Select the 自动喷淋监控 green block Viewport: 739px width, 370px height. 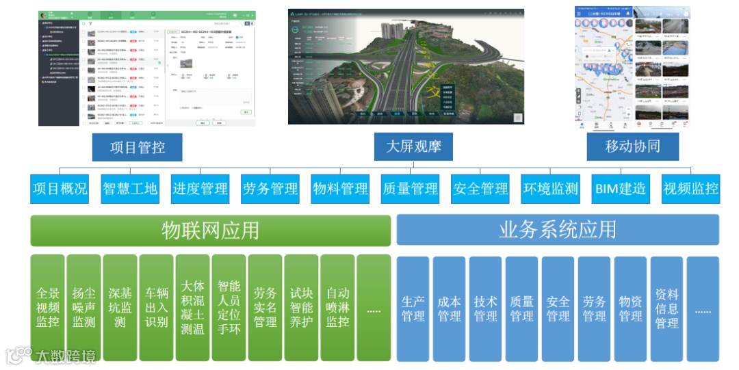pyautogui.click(x=337, y=308)
